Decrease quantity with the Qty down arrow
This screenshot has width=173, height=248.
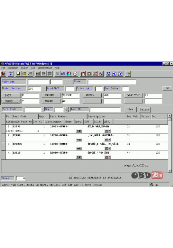[67, 111]
